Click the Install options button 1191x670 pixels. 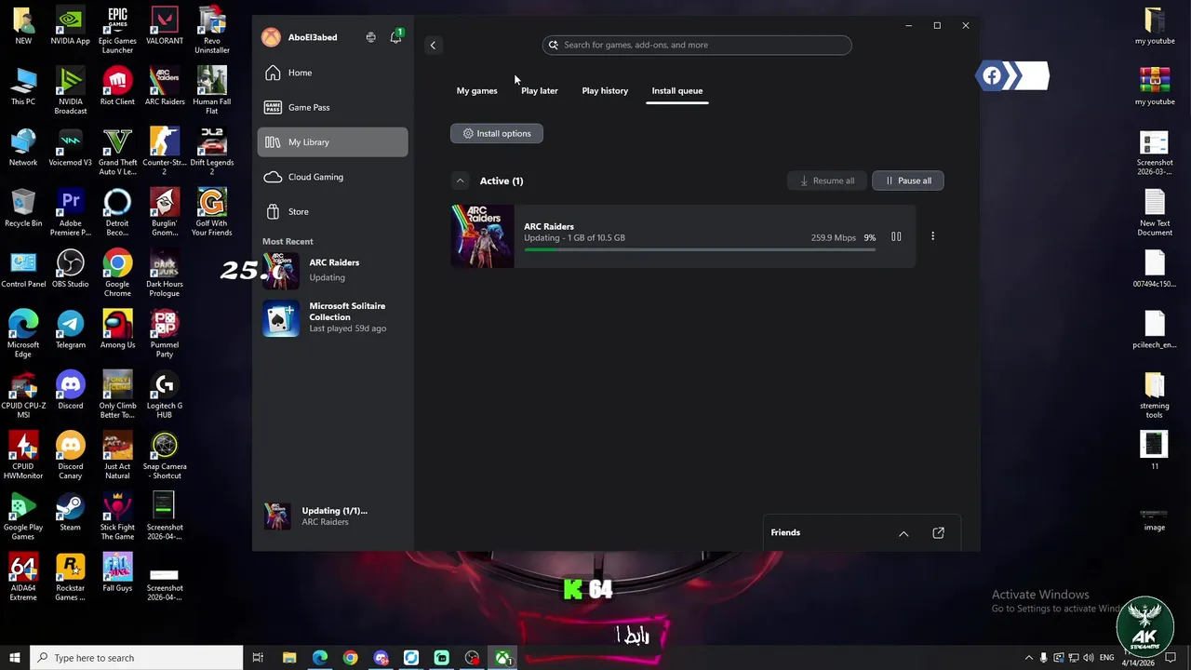[x=497, y=133]
